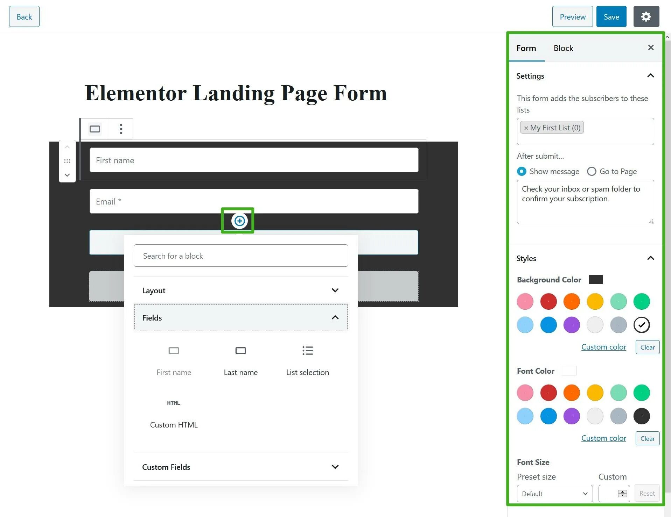Click the Elementor Landing Page Form title

[x=236, y=93]
